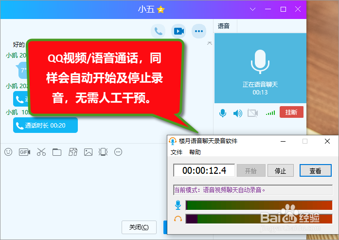Viewport: 339px width, 240px height.
Task: Click the microphone level meter bar
Action: [259, 205]
